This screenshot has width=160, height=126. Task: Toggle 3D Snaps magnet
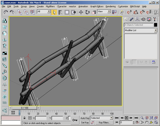129,12
